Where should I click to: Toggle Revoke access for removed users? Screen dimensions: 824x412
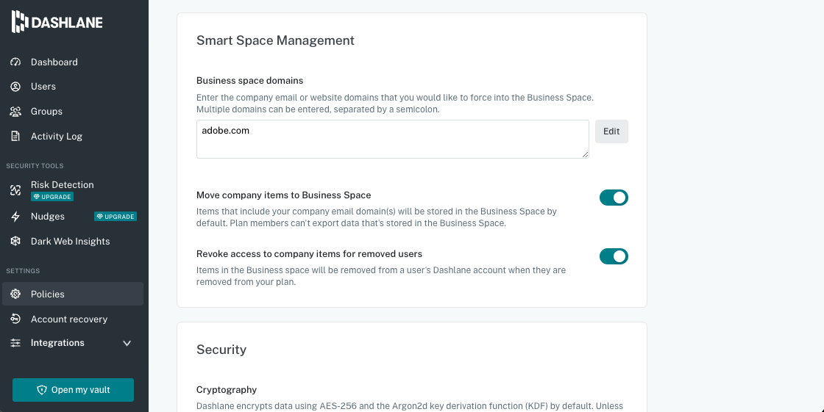613,256
